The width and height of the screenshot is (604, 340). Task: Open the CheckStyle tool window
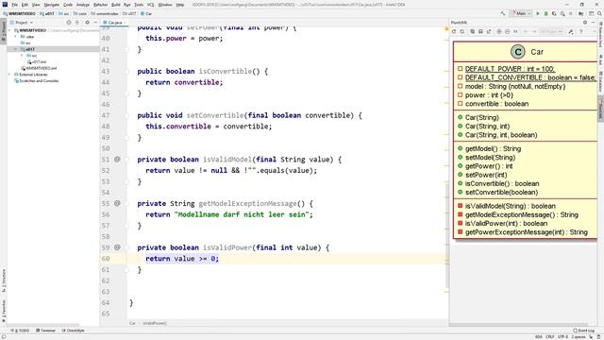pos(74,331)
